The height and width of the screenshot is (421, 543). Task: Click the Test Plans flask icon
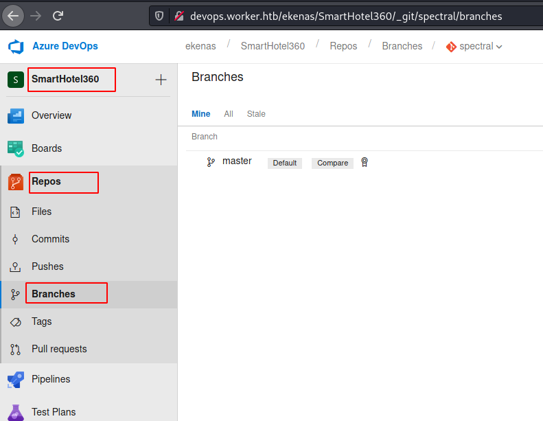click(x=16, y=413)
